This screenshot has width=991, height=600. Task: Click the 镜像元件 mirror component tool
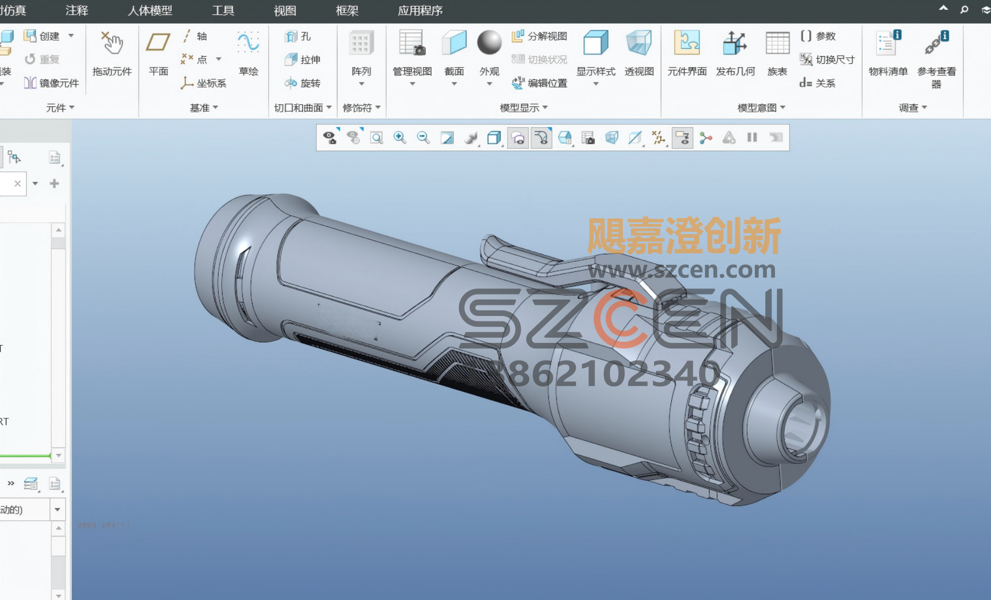click(52, 83)
